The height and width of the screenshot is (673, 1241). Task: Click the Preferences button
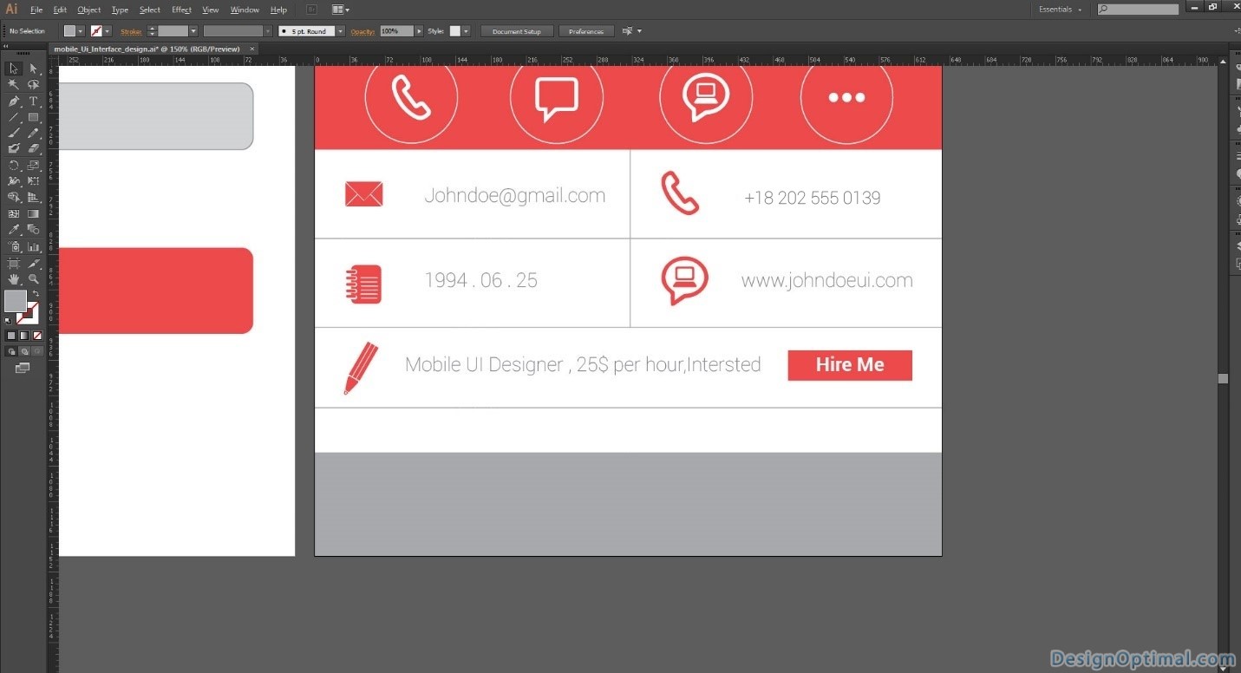(x=586, y=31)
